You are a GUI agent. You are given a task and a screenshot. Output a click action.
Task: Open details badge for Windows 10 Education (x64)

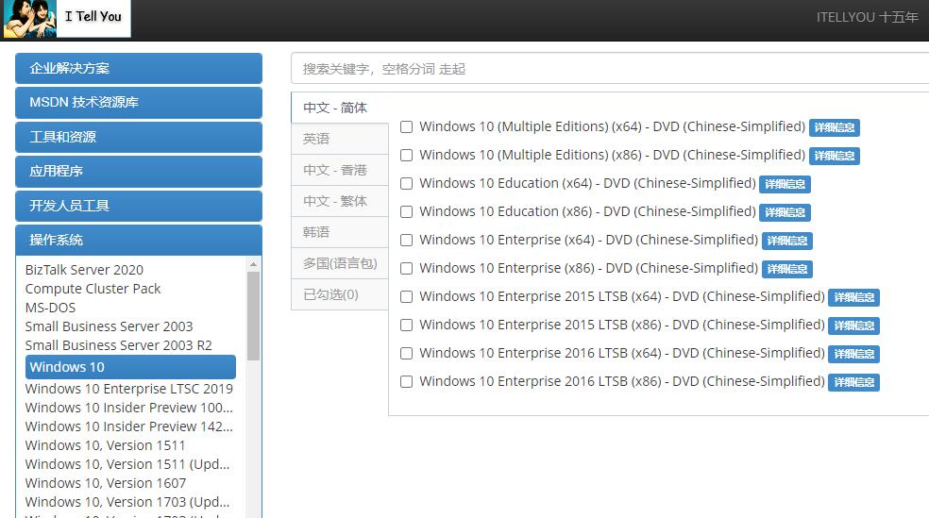(785, 184)
